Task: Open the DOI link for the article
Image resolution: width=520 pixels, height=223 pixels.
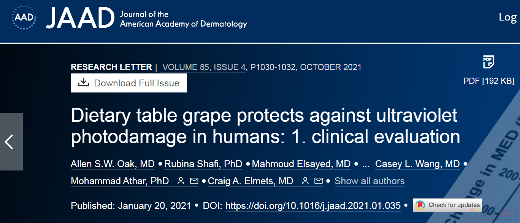Action: pos(313,206)
